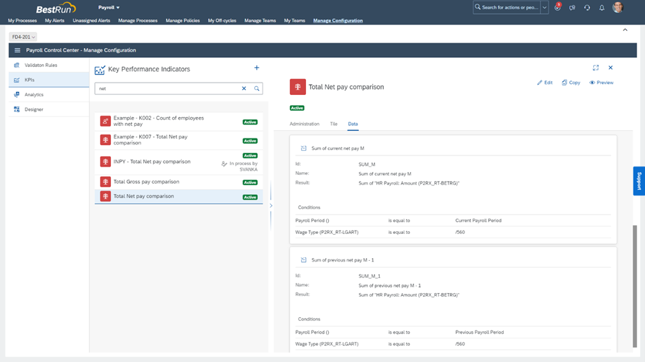Close the Total Net pay comparison panel

coord(611,67)
